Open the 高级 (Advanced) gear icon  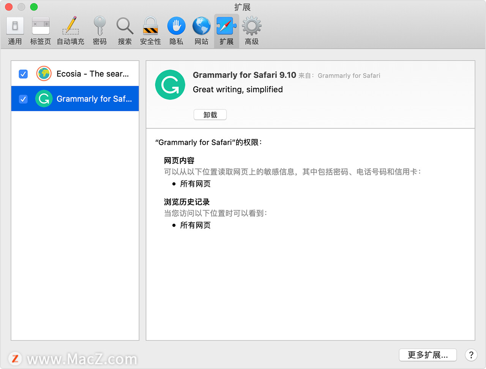pos(252,26)
